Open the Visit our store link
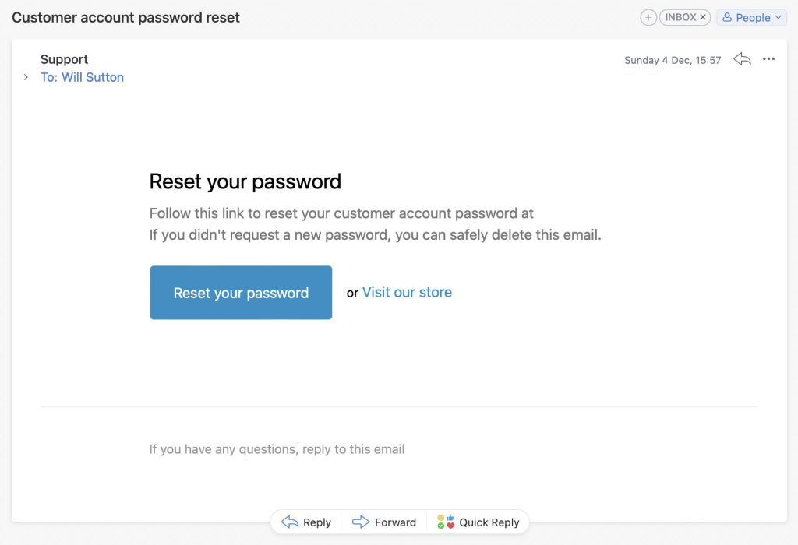Image resolution: width=798 pixels, height=545 pixels. click(407, 292)
